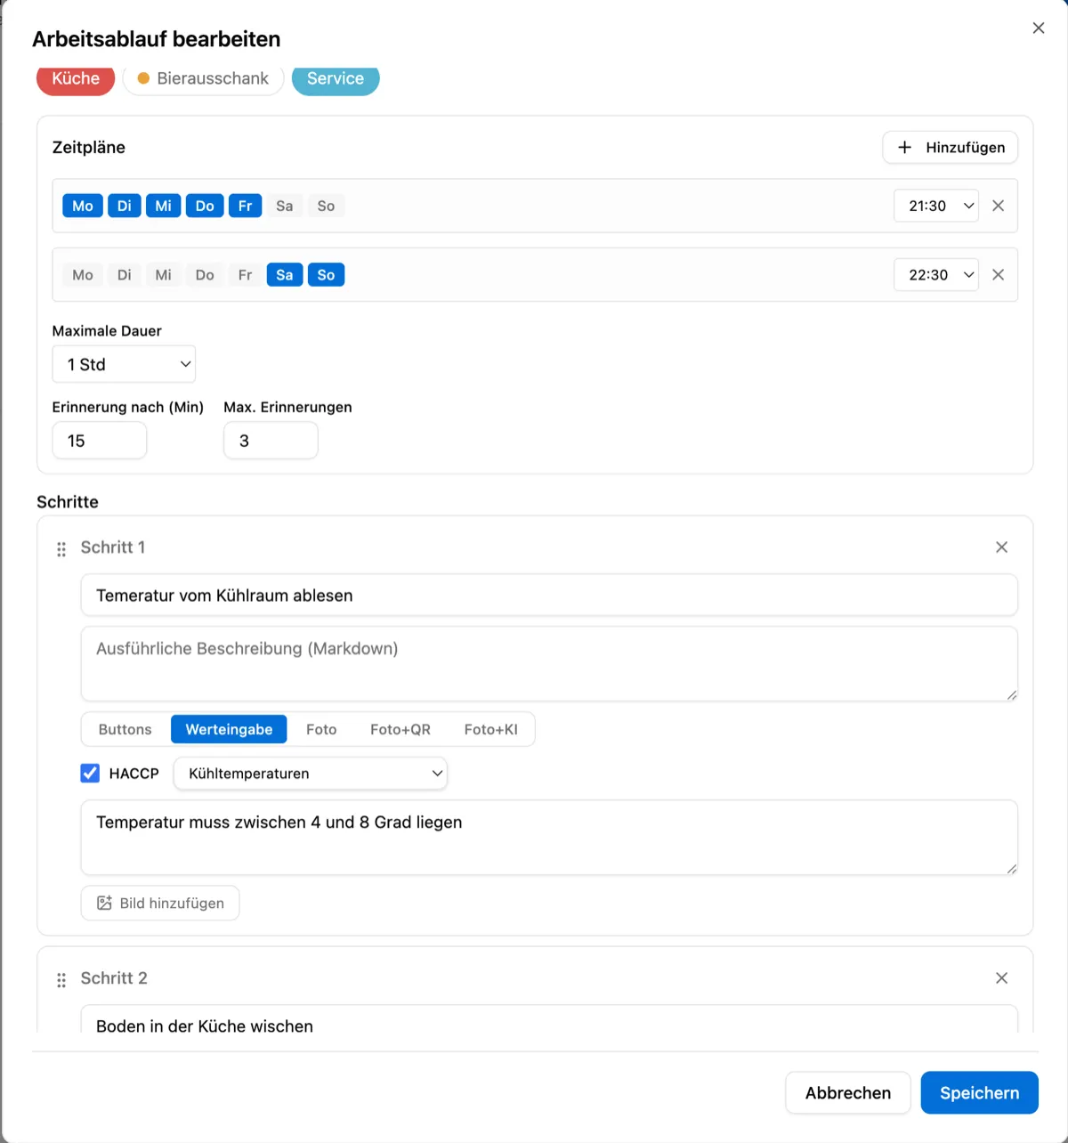The width and height of the screenshot is (1068, 1143).
Task: Delete Schritt 2 using its X icon
Action: click(1001, 977)
